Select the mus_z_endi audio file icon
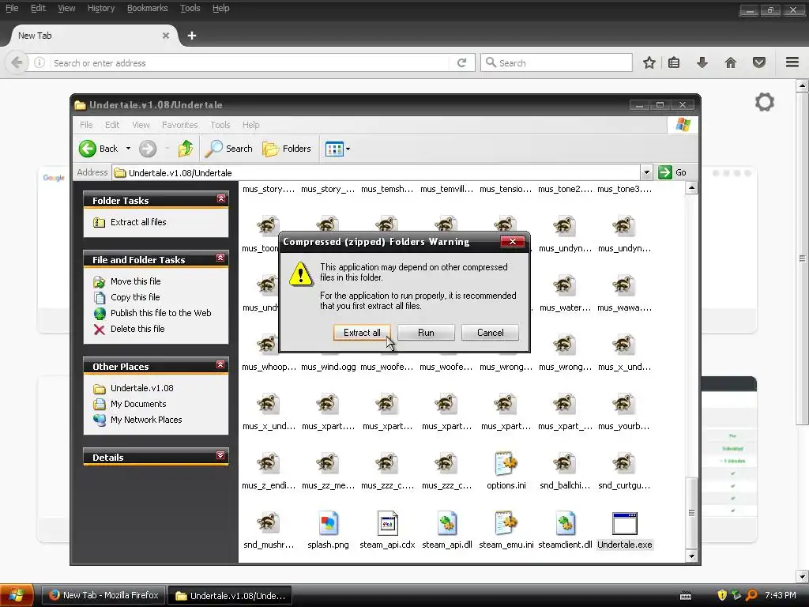The image size is (809, 607). (269, 464)
